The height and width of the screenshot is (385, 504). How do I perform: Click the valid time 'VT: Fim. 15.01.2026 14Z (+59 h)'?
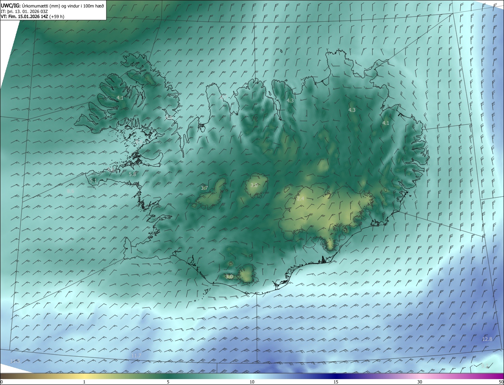[32, 17]
